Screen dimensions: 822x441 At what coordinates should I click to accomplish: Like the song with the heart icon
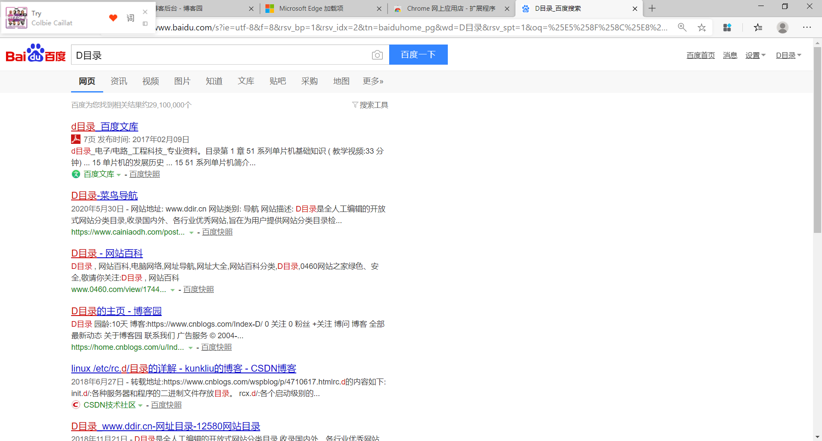tap(113, 18)
